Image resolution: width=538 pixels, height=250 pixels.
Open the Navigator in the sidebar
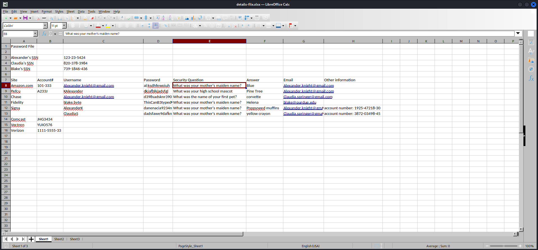tap(531, 69)
